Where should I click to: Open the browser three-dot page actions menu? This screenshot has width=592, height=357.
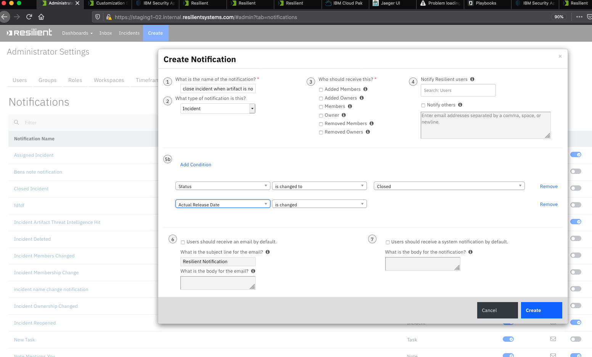pos(579,17)
